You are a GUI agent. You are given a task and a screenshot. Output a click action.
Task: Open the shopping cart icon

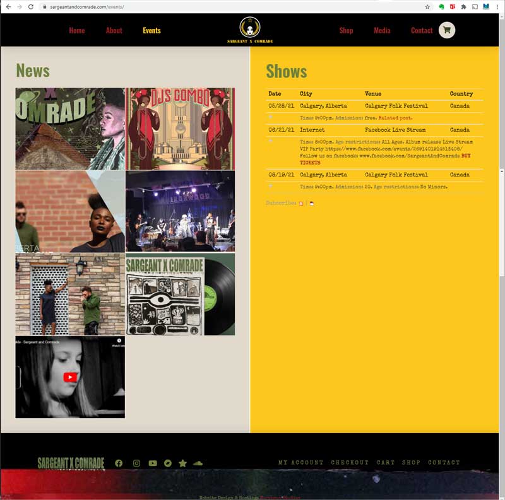tap(447, 30)
